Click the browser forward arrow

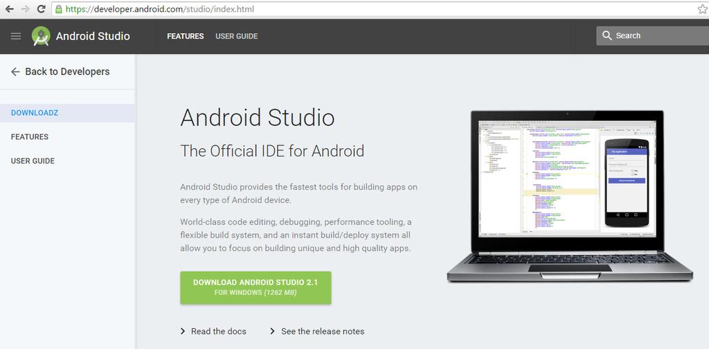tap(26, 9)
